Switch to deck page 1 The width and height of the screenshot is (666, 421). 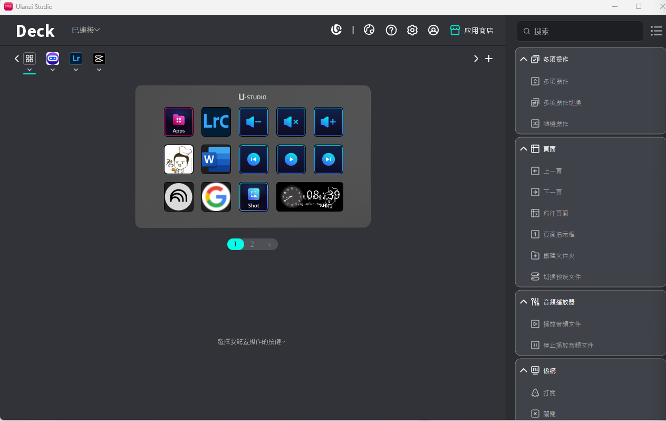pos(235,244)
